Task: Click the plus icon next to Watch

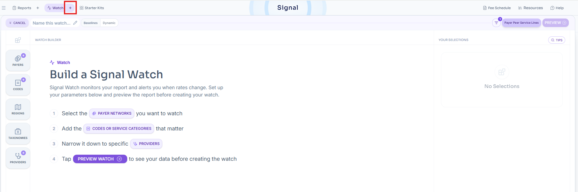Action: click(x=70, y=8)
